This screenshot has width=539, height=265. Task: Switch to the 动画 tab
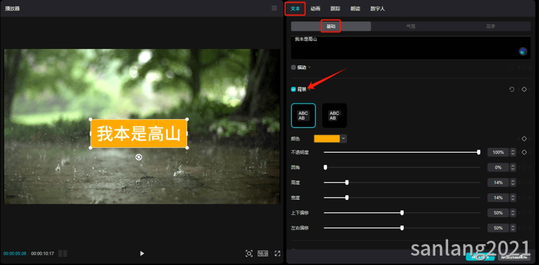(315, 9)
